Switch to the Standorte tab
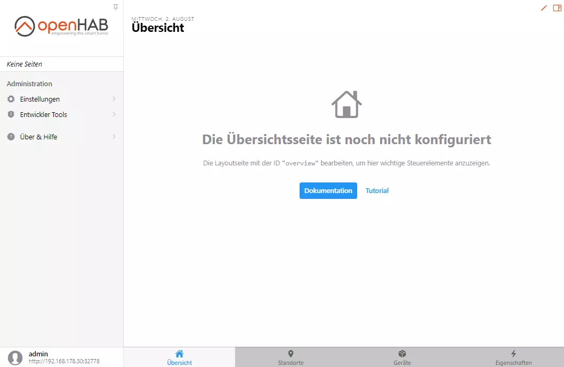The width and height of the screenshot is (564, 367). coord(291,357)
